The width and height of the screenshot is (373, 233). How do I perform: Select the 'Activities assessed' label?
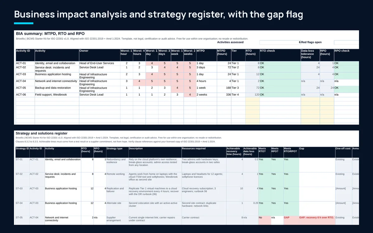[x=230, y=42]
